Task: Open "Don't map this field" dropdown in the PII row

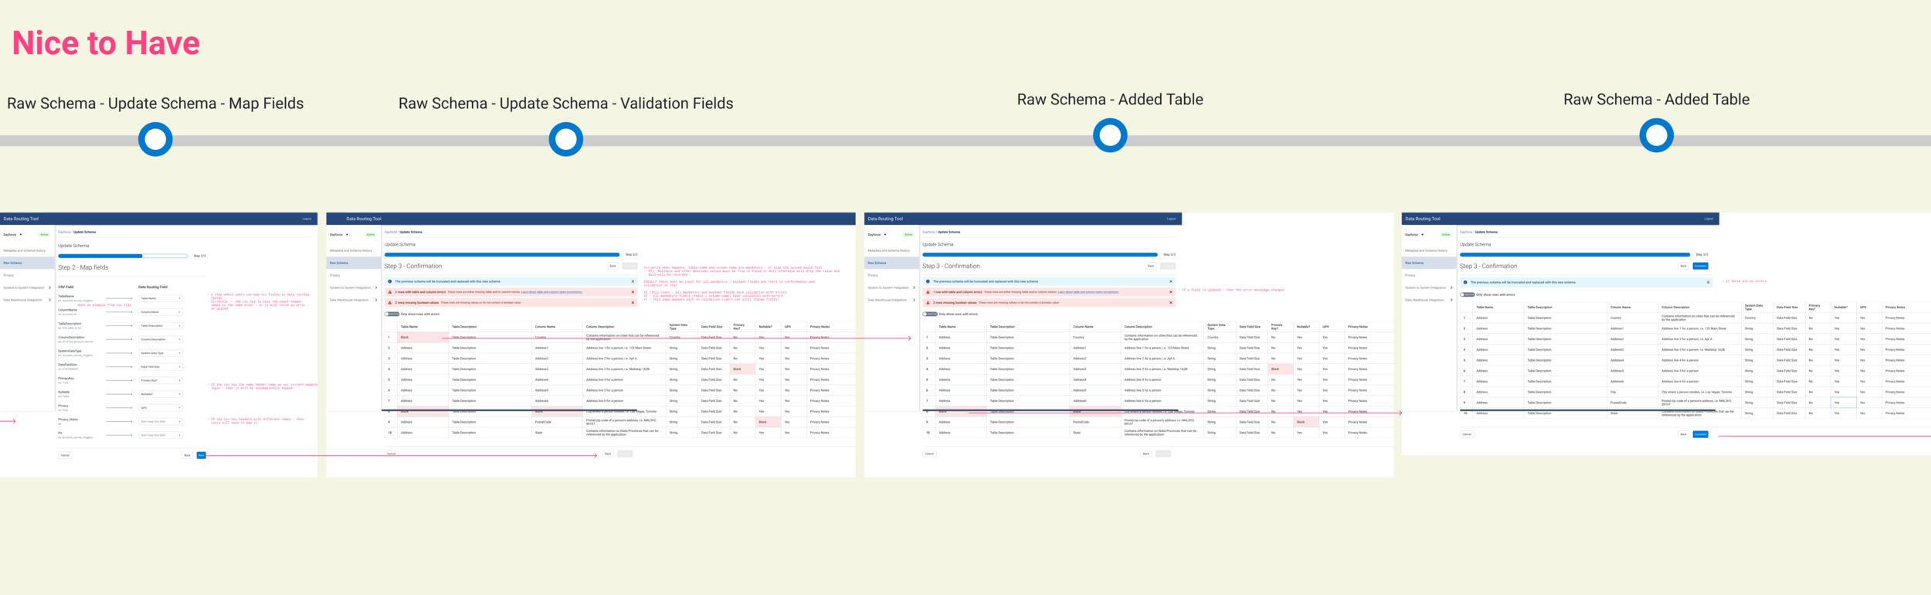Action: (161, 435)
